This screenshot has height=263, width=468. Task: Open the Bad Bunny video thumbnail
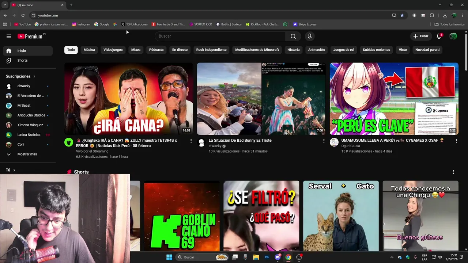point(261,99)
